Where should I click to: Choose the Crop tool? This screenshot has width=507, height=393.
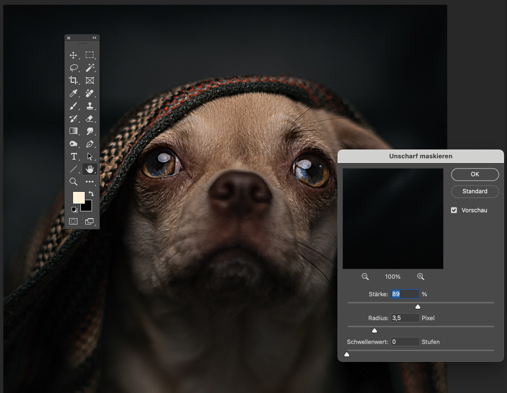click(74, 81)
